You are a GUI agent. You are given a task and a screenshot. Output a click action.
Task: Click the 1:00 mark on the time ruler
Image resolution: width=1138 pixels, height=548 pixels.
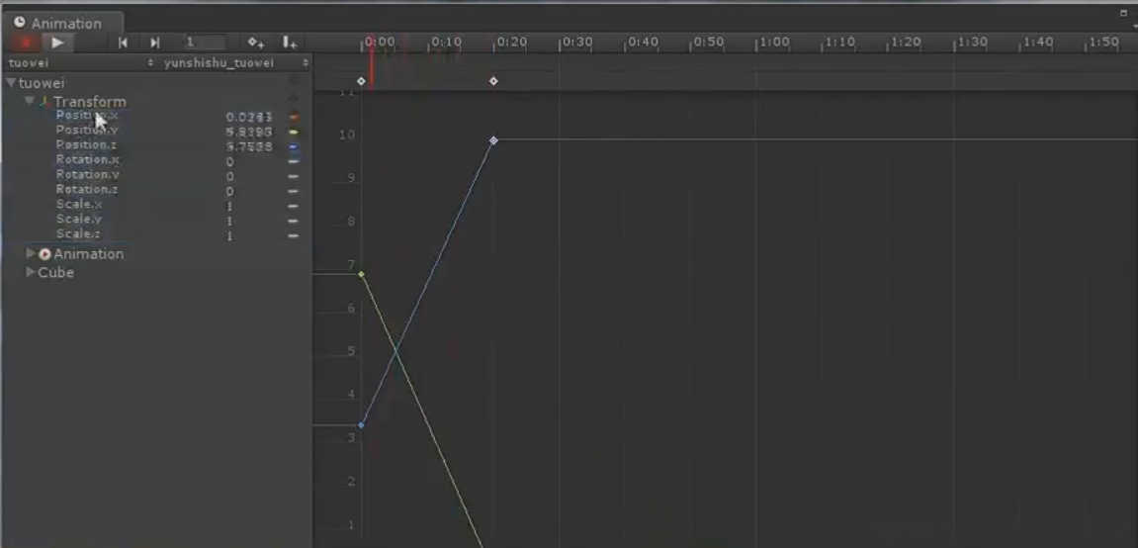coord(772,43)
